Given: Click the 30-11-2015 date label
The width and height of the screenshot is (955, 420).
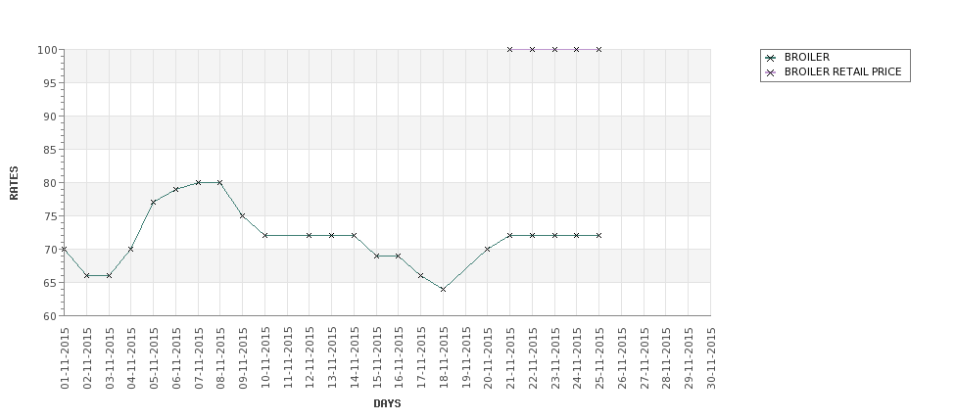Looking at the screenshot, I should [x=711, y=358].
